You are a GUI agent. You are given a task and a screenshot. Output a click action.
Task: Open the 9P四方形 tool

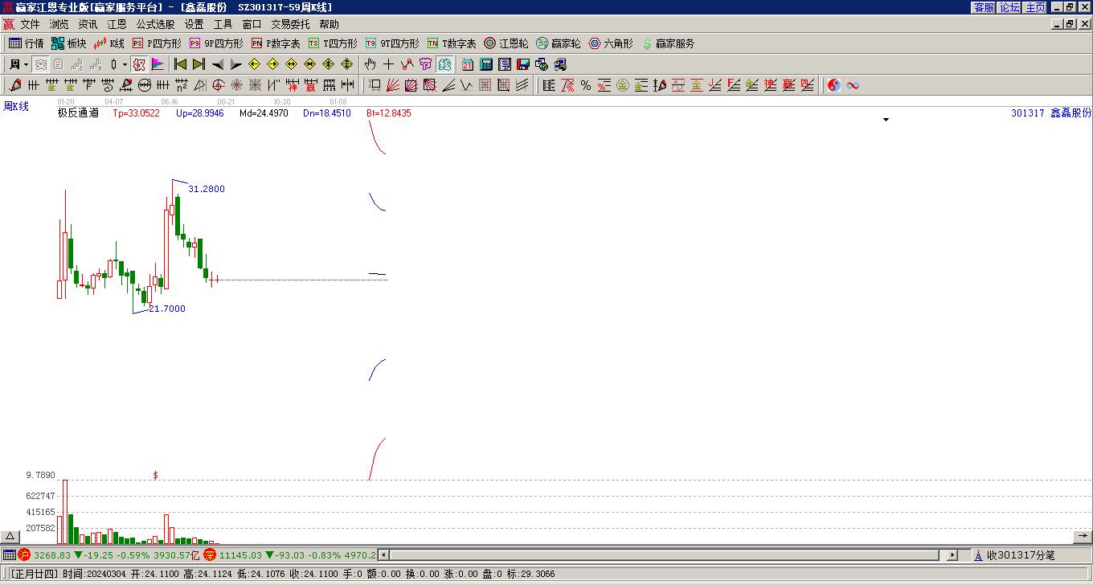[216, 43]
